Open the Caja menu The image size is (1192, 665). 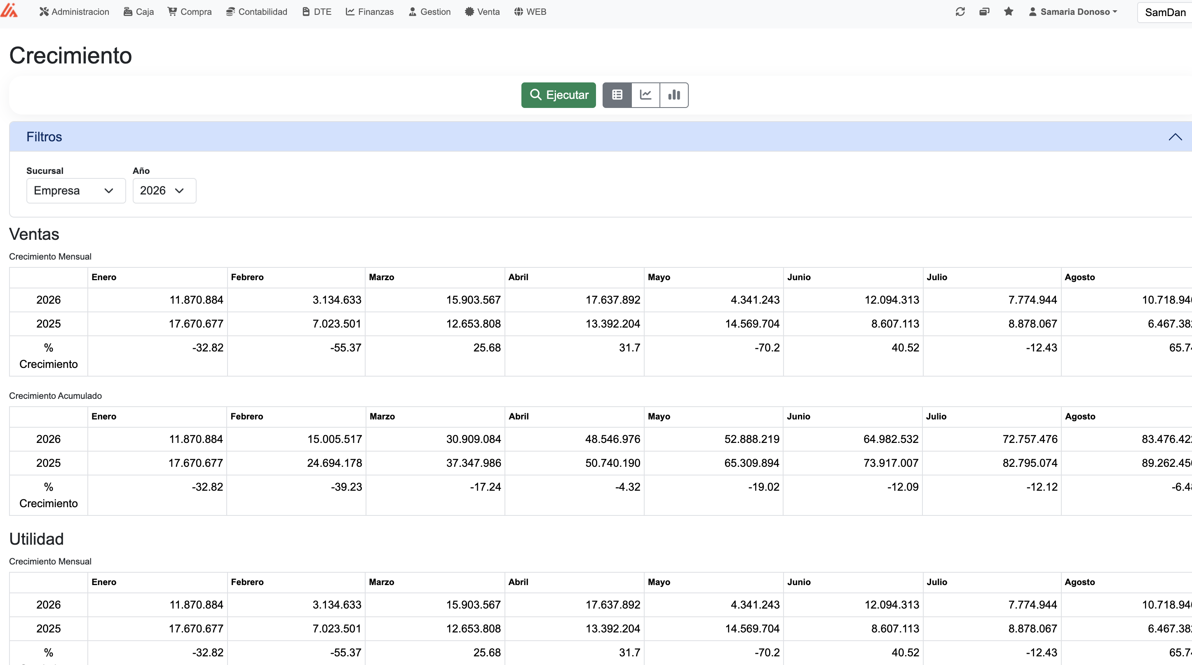138,12
